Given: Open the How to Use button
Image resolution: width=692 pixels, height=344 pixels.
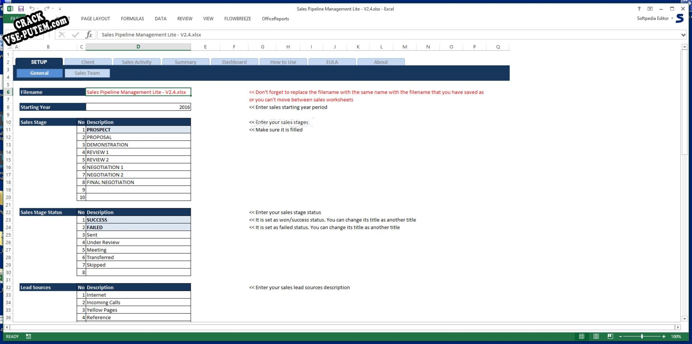Looking at the screenshot, I should click(x=283, y=62).
